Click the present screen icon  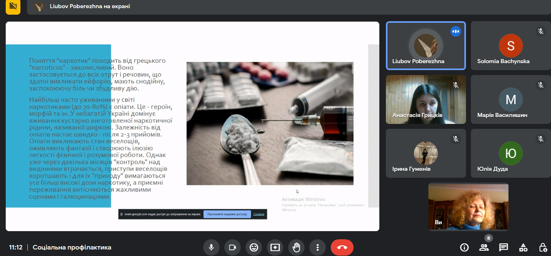point(275,247)
